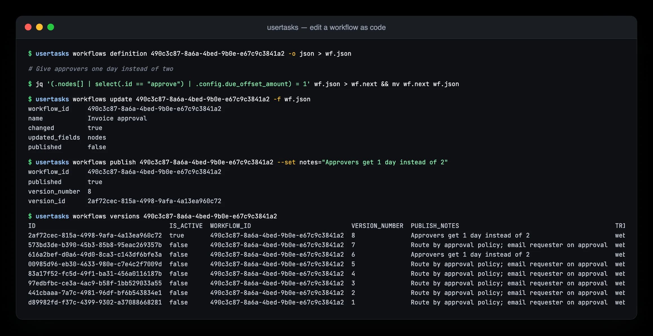653x336 pixels.
Task: Click the 'PUBLISH_NOTES' column header
Action: tap(435, 226)
